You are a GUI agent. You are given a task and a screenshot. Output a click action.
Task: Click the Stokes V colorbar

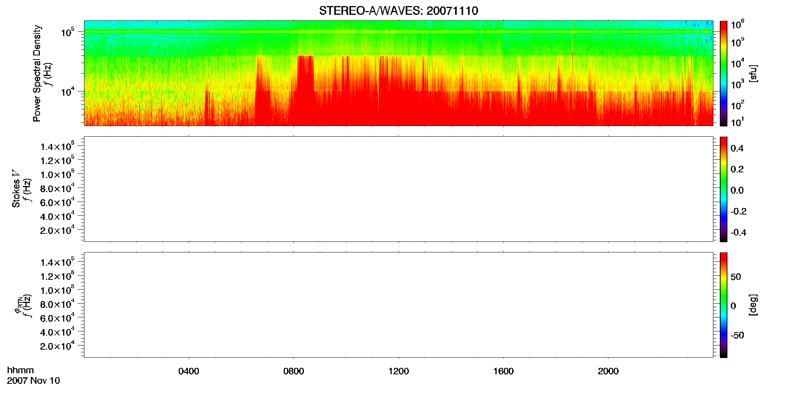point(724,189)
